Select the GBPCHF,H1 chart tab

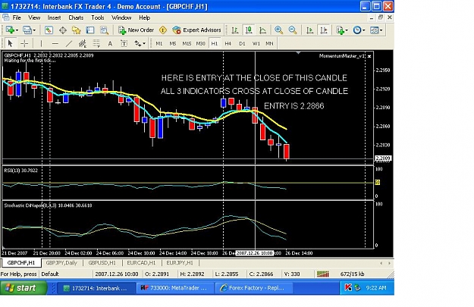[21, 263]
